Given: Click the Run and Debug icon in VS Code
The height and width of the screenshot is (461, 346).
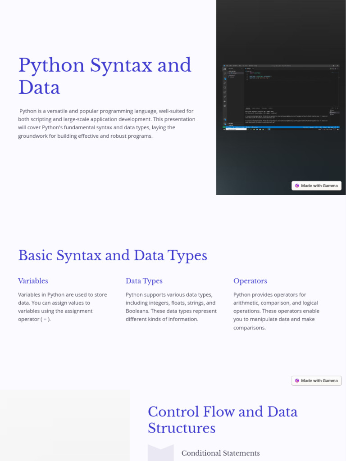Looking at the screenshot, I should 225,83.
